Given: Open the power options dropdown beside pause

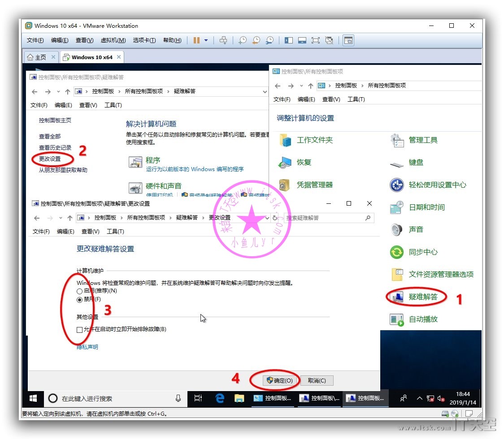Looking at the screenshot, I should click(x=206, y=40).
